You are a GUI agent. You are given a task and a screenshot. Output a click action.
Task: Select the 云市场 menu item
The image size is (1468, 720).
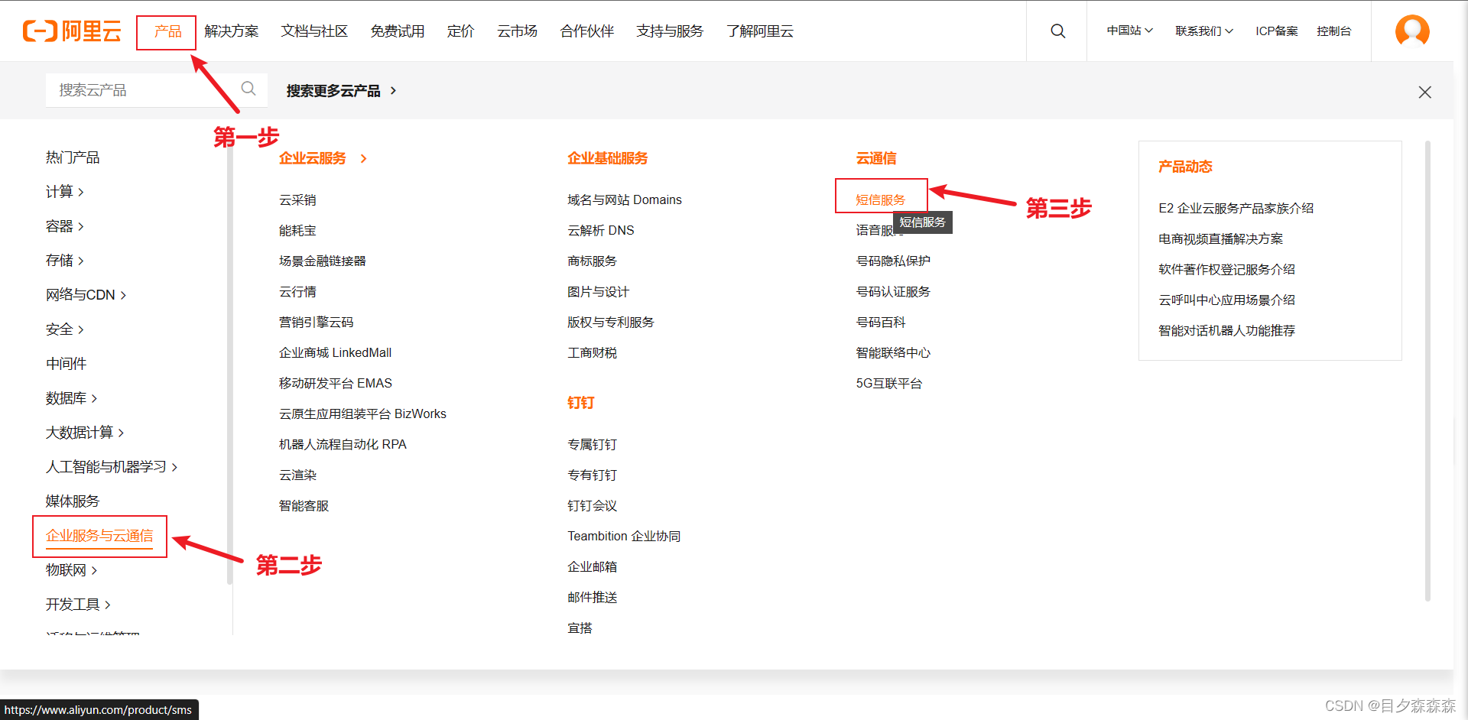pos(517,31)
